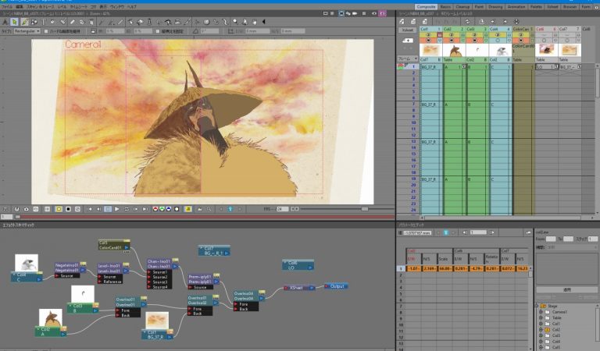Click the From field in level settings
Viewport: 600px width, 351px height.
550,239
